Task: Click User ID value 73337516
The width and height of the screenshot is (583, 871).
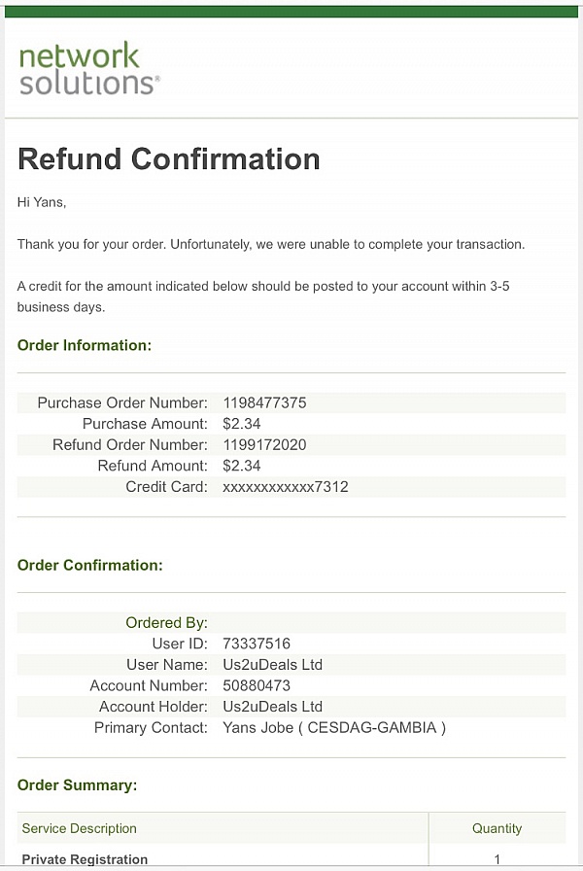Action: pos(257,644)
